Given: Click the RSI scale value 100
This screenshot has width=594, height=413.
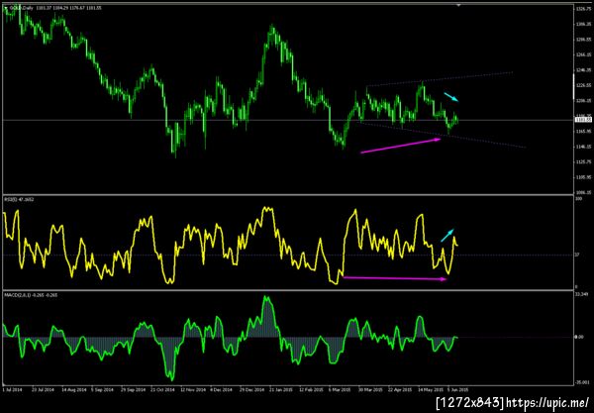Looking at the screenshot, I should pos(578,199).
